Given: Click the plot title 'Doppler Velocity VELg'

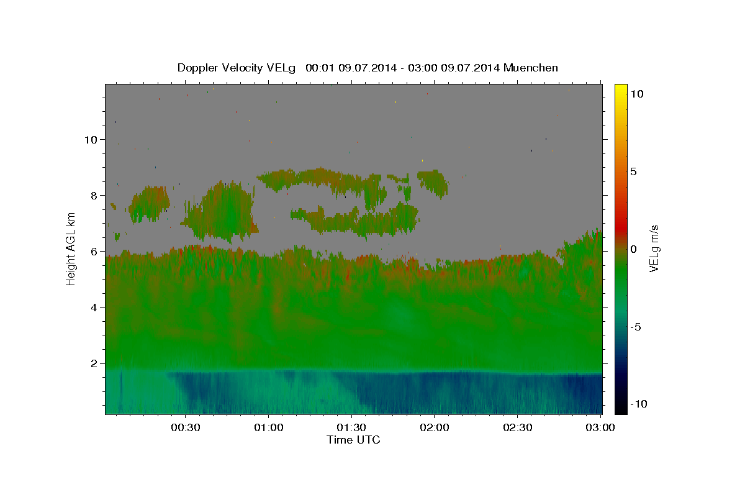Looking at the screenshot, I should click(x=237, y=68).
